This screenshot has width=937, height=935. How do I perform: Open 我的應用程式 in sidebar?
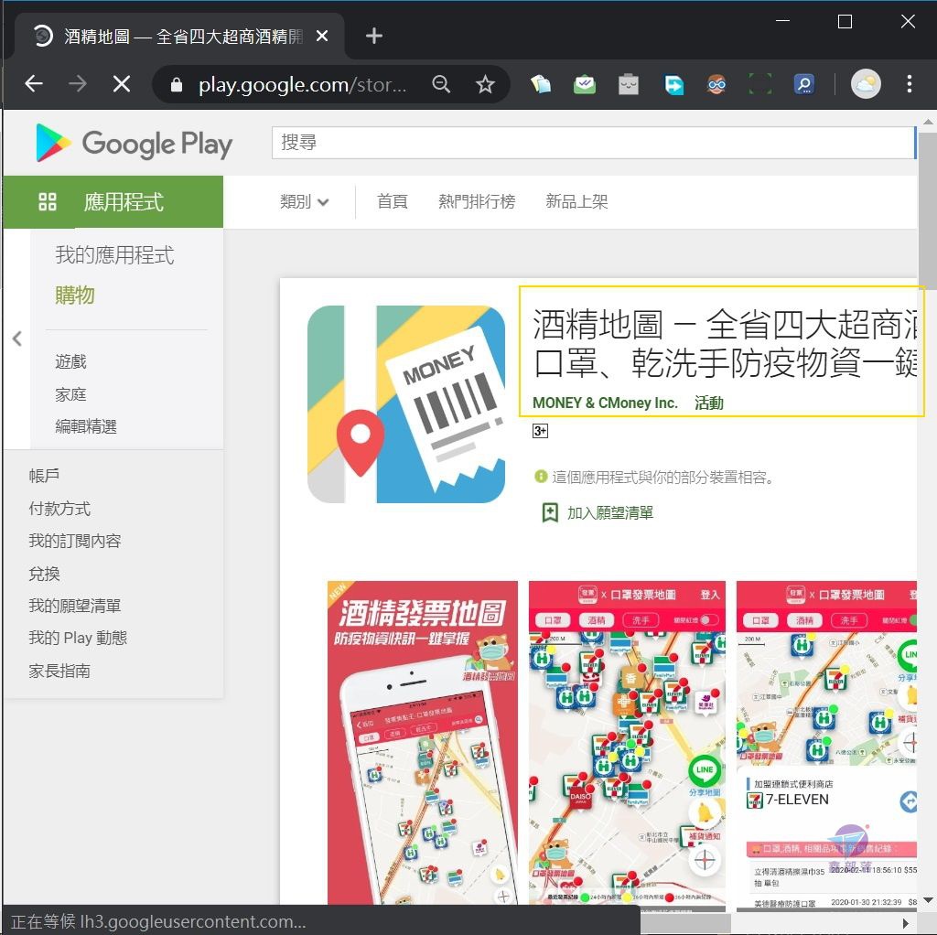pos(114,255)
